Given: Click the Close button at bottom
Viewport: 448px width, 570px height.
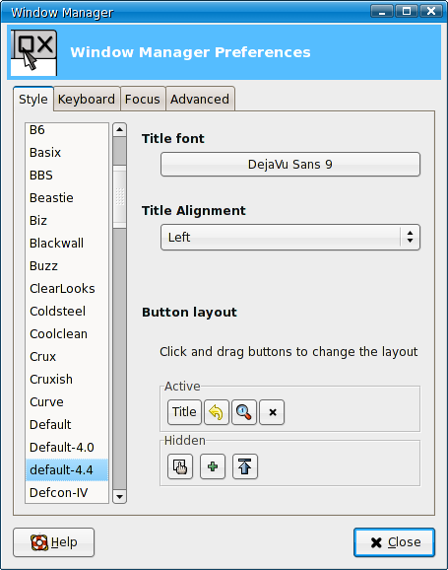Looking at the screenshot, I should tap(394, 542).
